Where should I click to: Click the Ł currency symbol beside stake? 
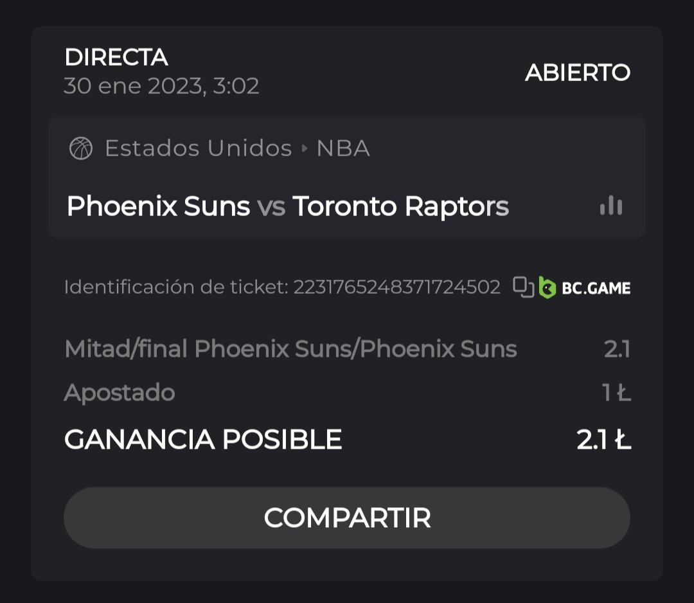click(623, 393)
